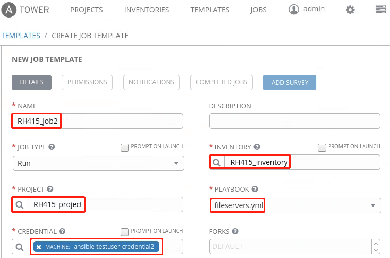Remove the ansible-testuser-credential2 machine credential tag
The width and height of the screenshot is (390, 258).
(x=39, y=247)
